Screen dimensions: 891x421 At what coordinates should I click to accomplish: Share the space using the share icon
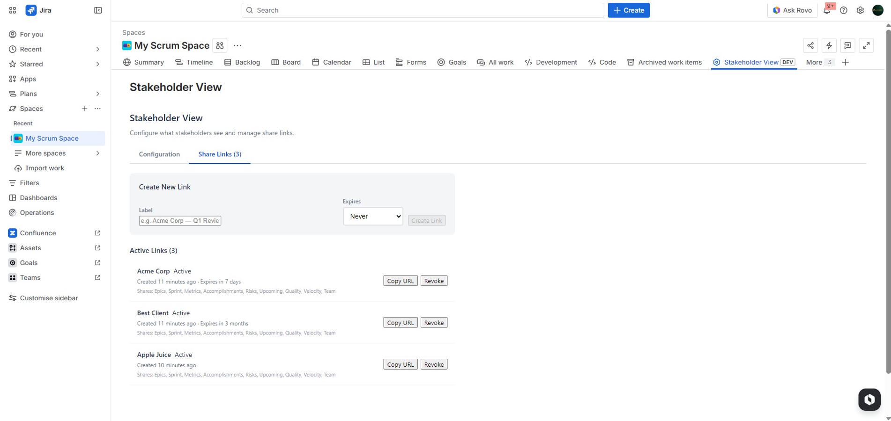pyautogui.click(x=811, y=45)
